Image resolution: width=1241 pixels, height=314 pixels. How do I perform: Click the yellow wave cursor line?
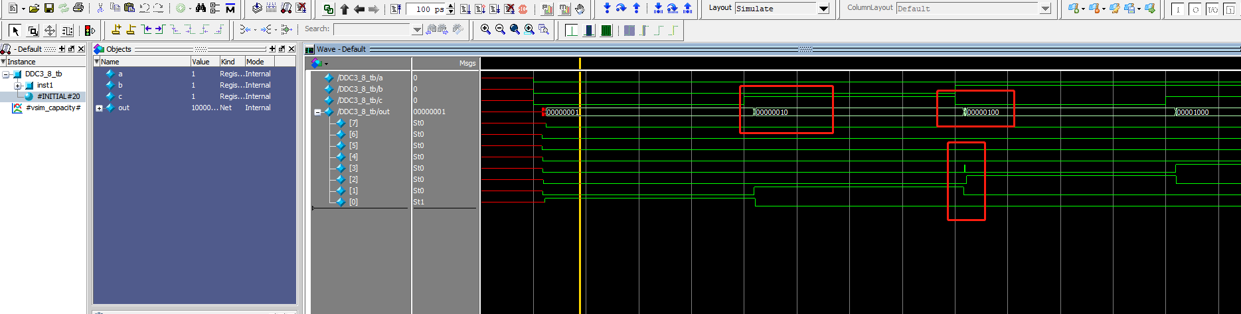pyautogui.click(x=580, y=186)
